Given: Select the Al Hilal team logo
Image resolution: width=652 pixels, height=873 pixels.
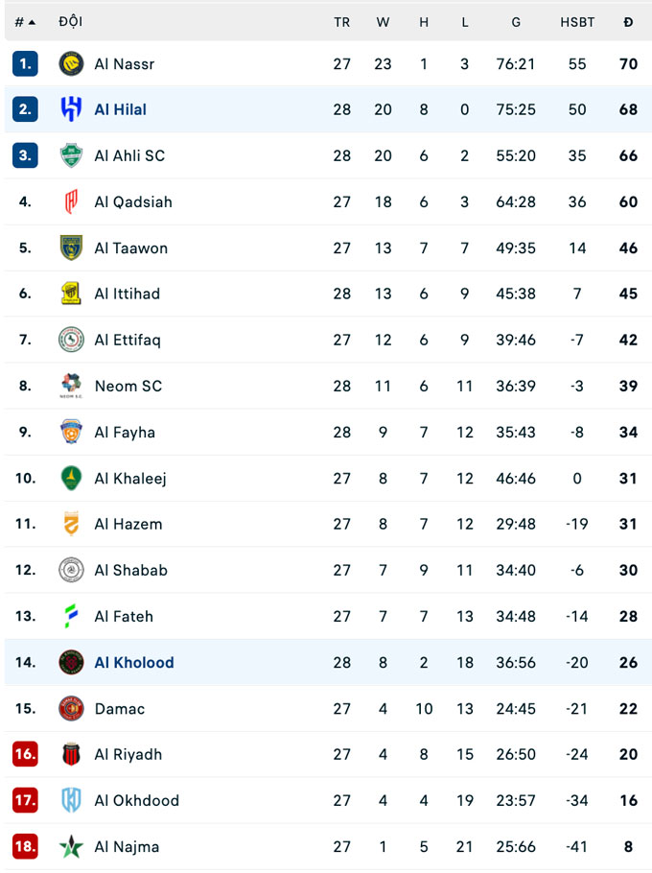Looking at the screenshot, I should tap(72, 109).
